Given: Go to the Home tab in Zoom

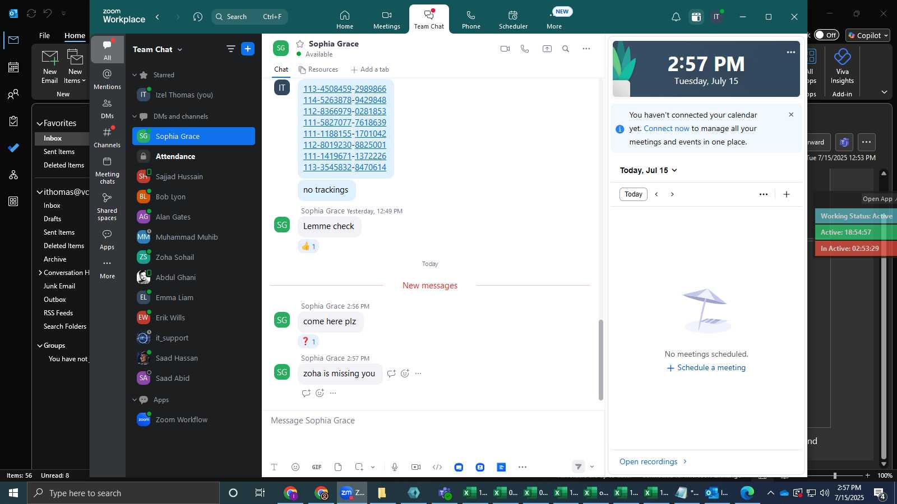Looking at the screenshot, I should [345, 20].
